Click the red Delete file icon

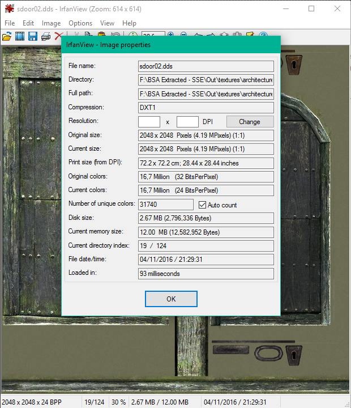[57, 36]
